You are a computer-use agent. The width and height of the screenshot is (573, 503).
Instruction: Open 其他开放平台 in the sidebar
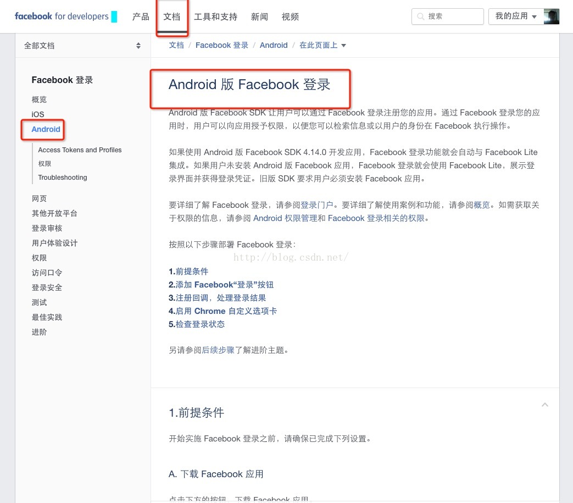pyautogui.click(x=54, y=213)
